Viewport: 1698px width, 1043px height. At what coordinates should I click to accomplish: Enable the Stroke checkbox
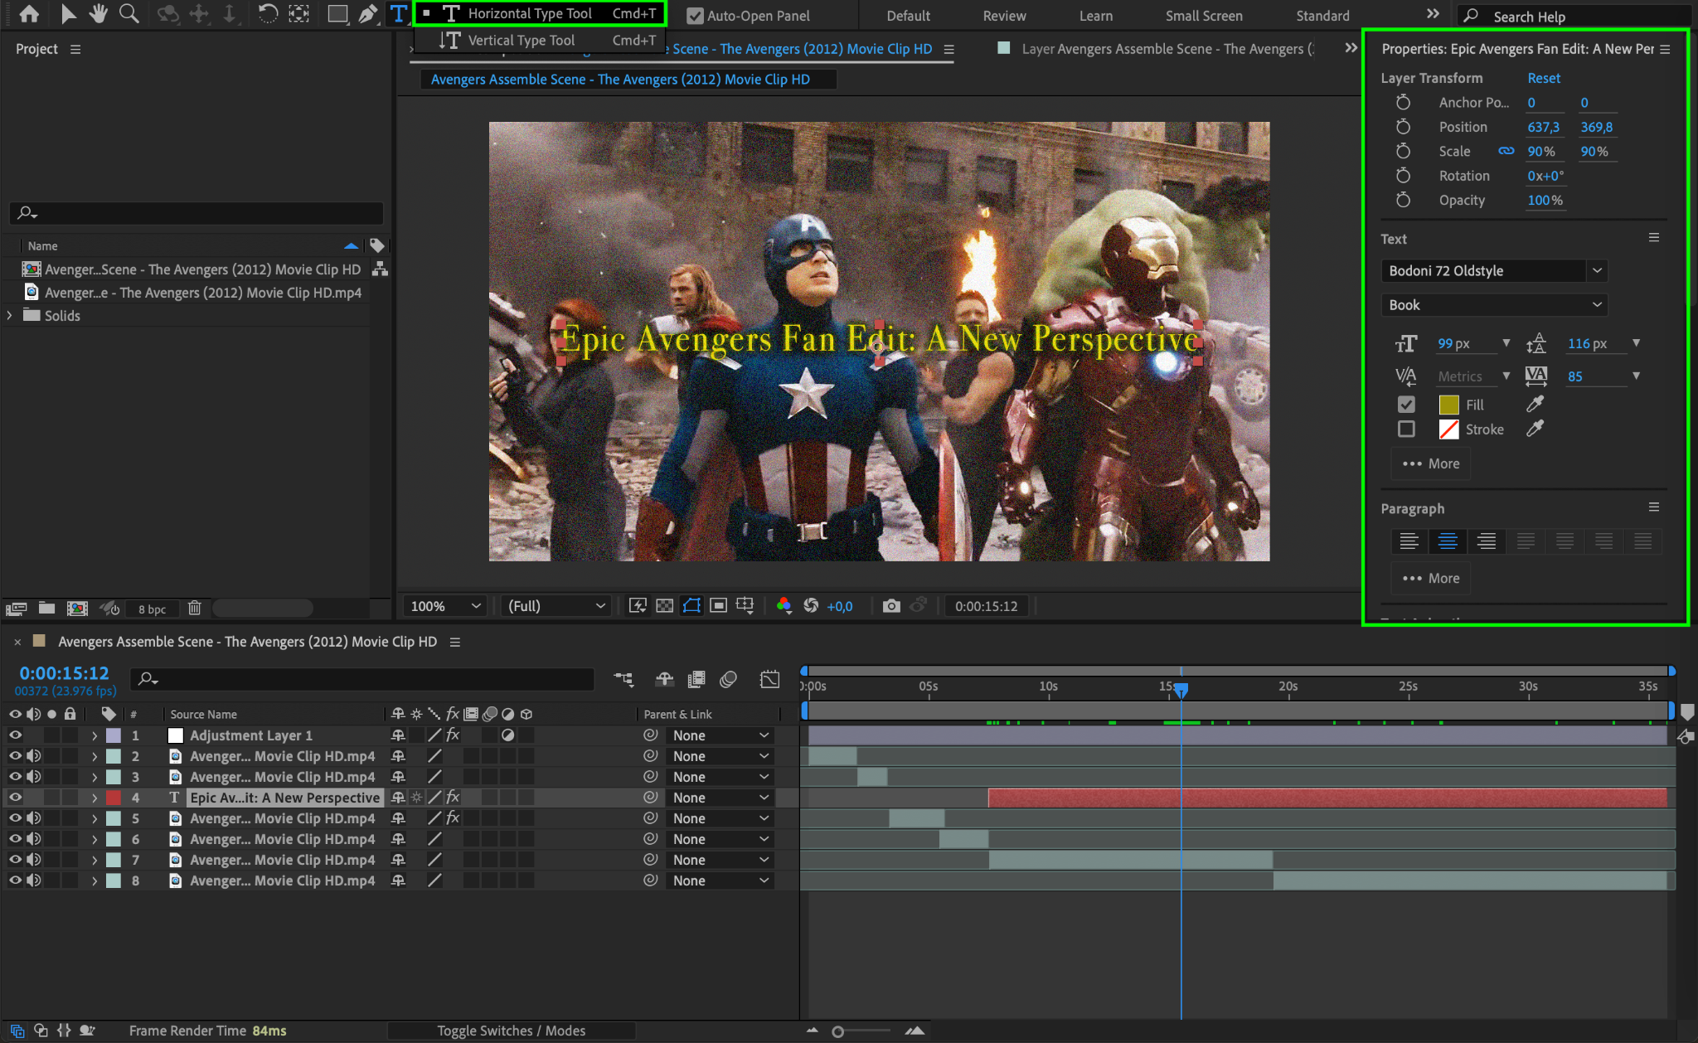(x=1406, y=429)
